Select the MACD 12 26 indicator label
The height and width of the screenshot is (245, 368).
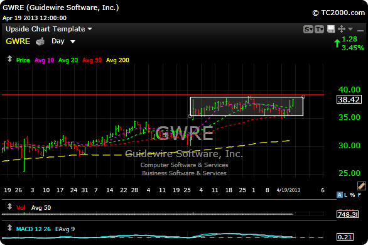(33, 229)
